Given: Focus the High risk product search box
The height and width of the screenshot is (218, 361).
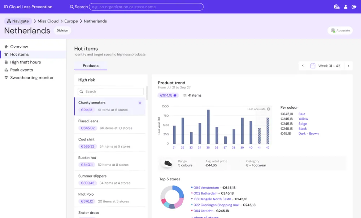Looking at the screenshot, I should tap(111, 92).
